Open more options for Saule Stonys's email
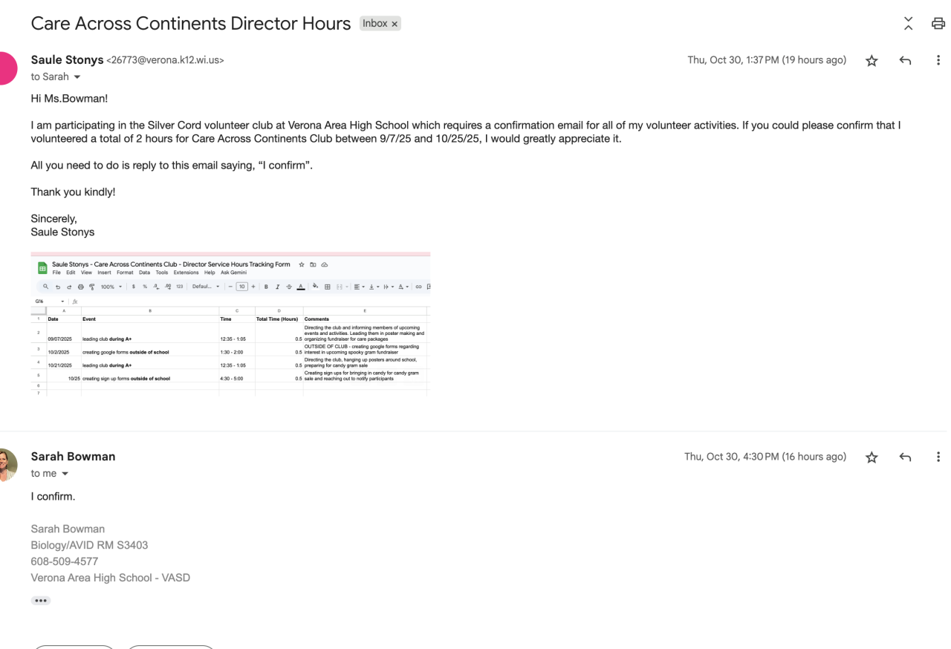Screen dimensions: 951x649 click(938, 61)
